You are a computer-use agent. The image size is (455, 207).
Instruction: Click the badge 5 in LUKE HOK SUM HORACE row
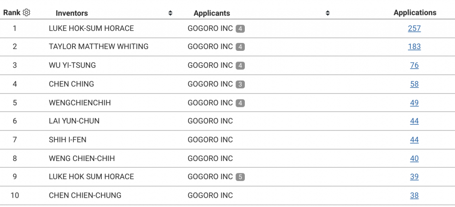click(x=240, y=176)
